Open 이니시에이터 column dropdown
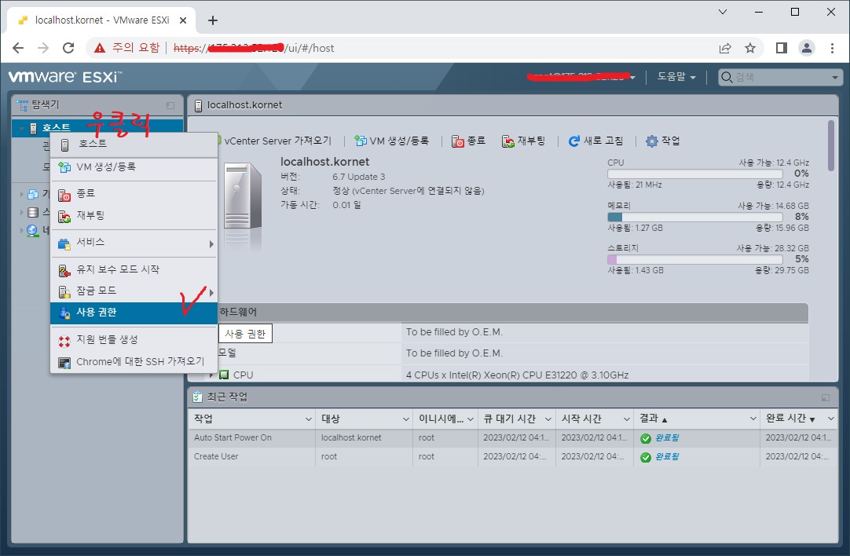This screenshot has height=556, width=850. (x=471, y=419)
